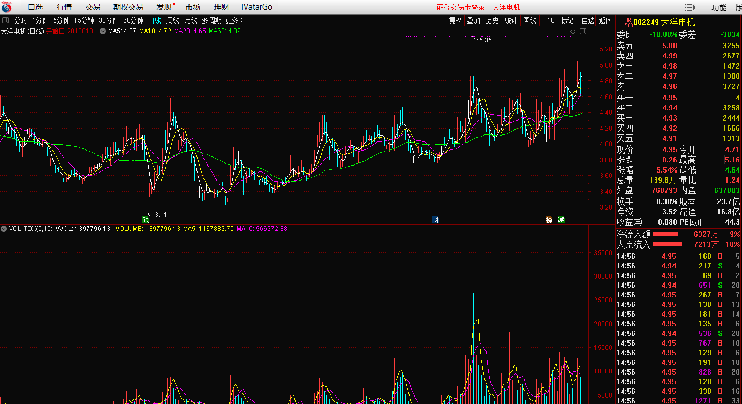Click the MA60: 4.39 label
The width and height of the screenshot is (742, 404).
pyautogui.click(x=225, y=31)
